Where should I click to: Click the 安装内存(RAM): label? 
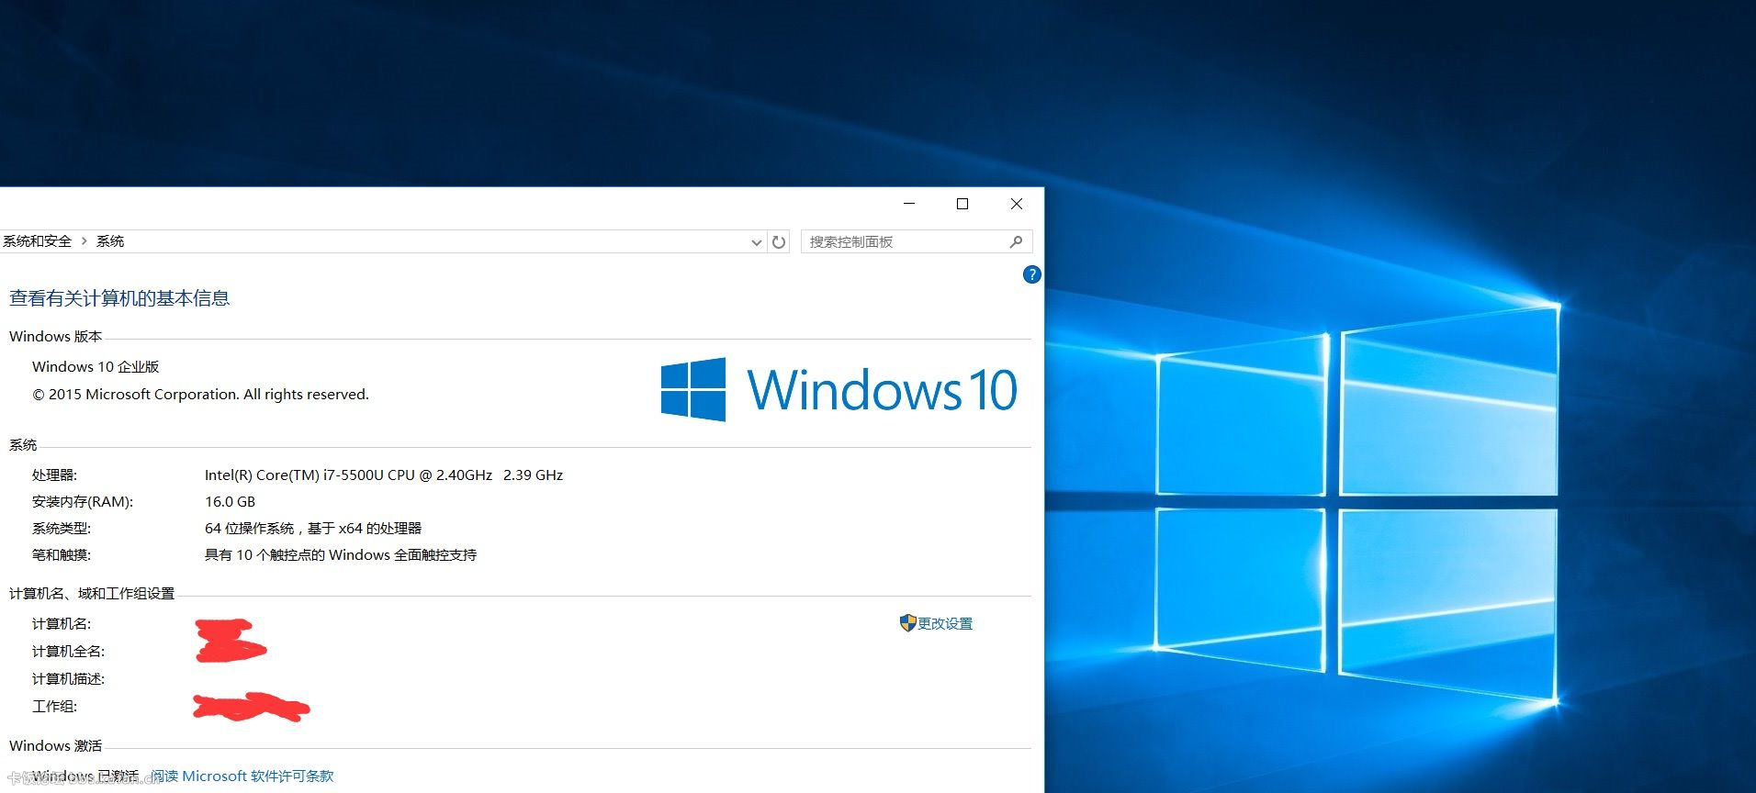[83, 501]
